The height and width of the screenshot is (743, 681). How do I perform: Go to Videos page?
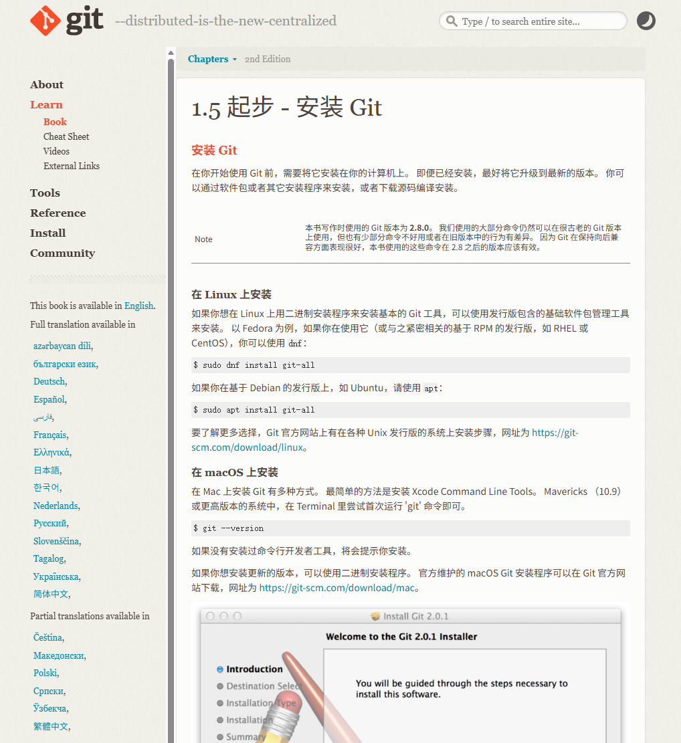tap(56, 151)
